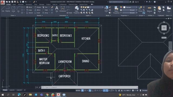Toggle grid display in status bar
The height and width of the screenshot is (97, 173).
[82, 91]
